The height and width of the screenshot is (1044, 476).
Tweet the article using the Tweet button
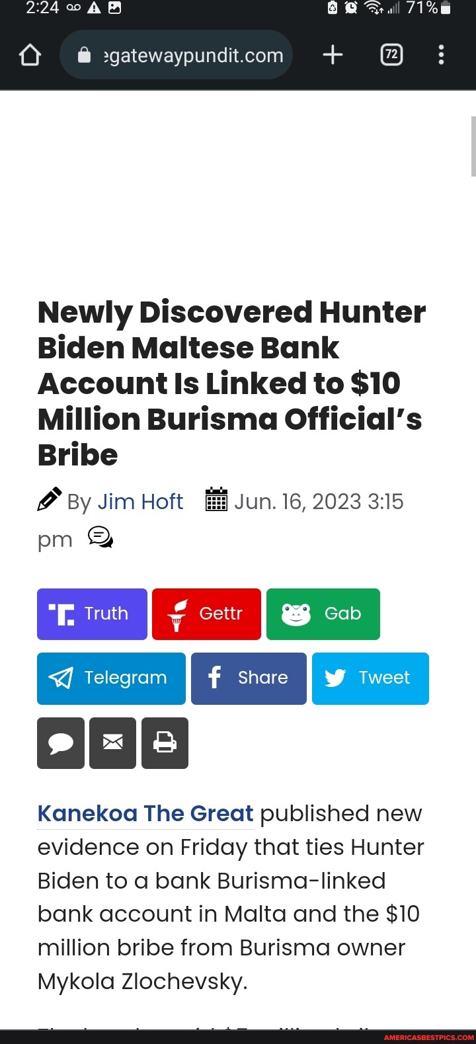[x=370, y=678]
